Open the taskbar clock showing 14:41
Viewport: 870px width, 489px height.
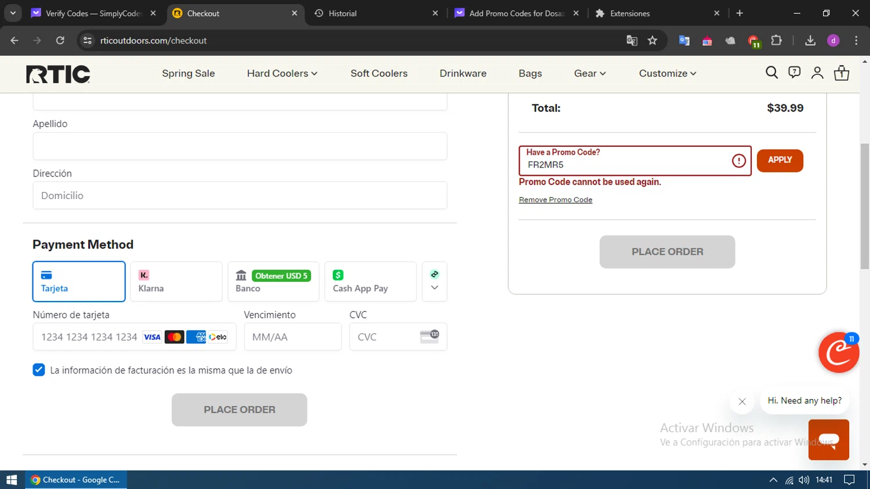point(824,480)
